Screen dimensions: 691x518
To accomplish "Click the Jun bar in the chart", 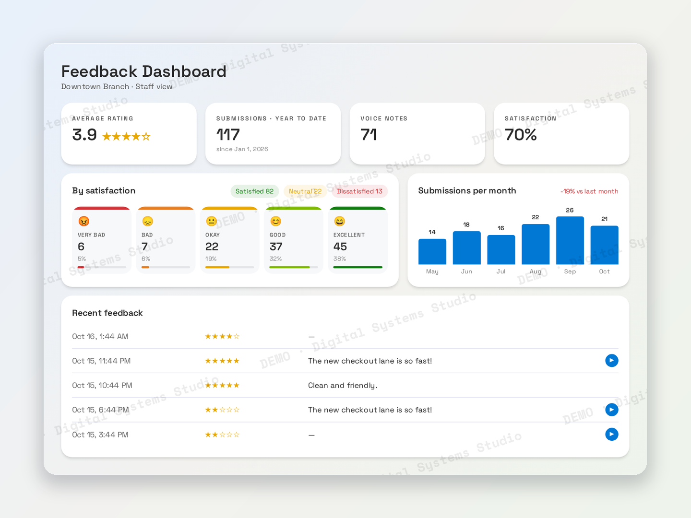I will [x=467, y=248].
